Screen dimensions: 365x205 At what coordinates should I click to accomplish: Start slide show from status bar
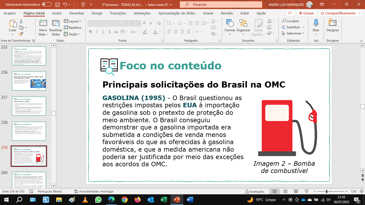pyautogui.click(x=307, y=191)
